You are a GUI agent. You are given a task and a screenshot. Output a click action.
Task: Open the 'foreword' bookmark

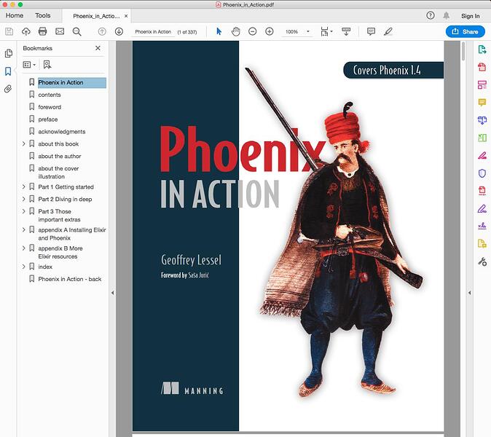(50, 107)
